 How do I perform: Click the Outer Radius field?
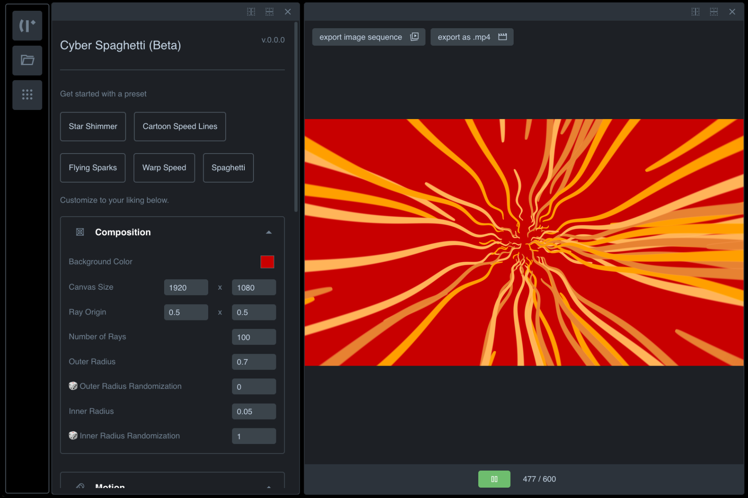point(254,362)
